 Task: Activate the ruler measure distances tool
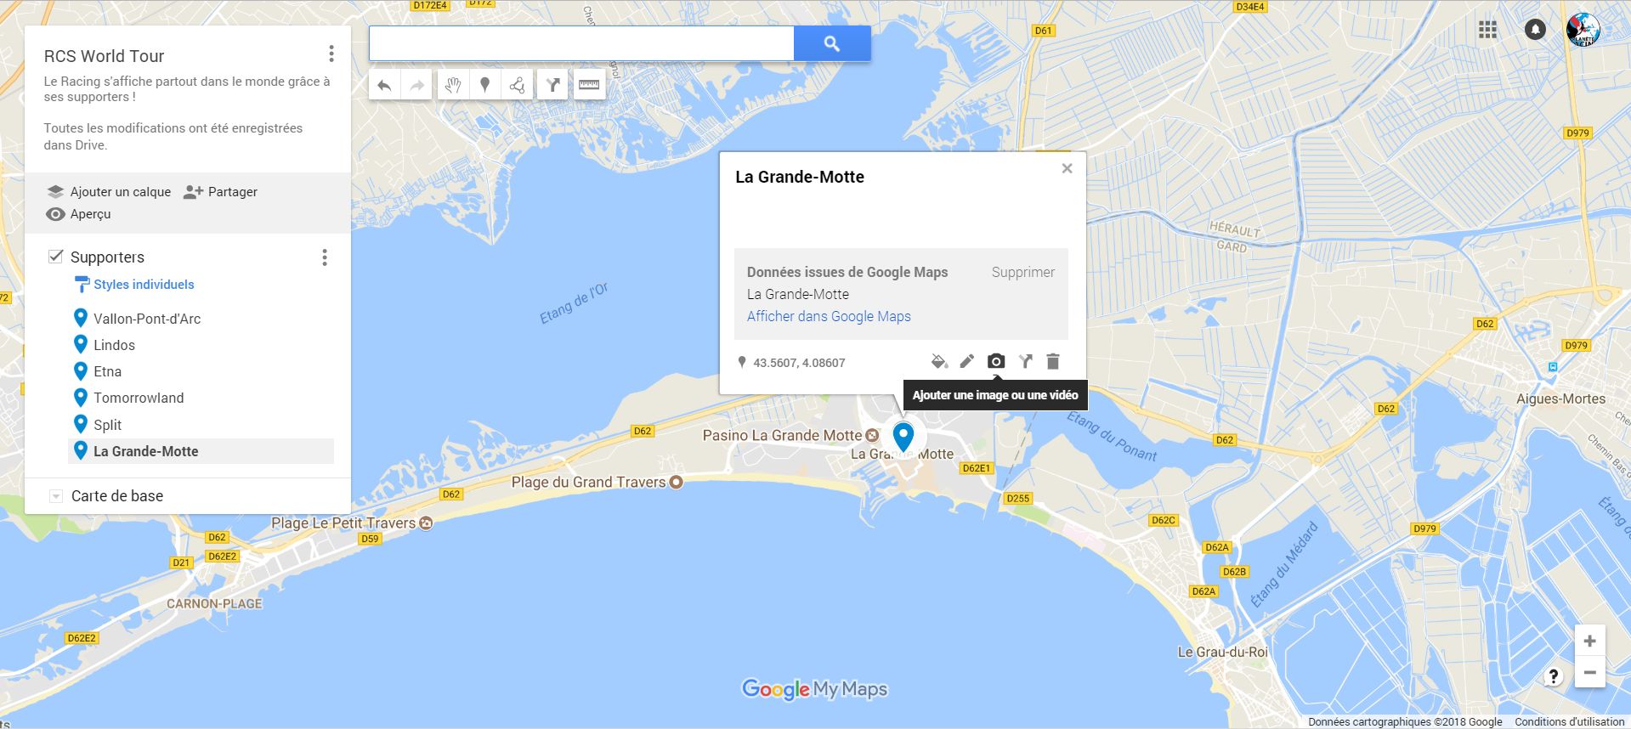tap(589, 85)
